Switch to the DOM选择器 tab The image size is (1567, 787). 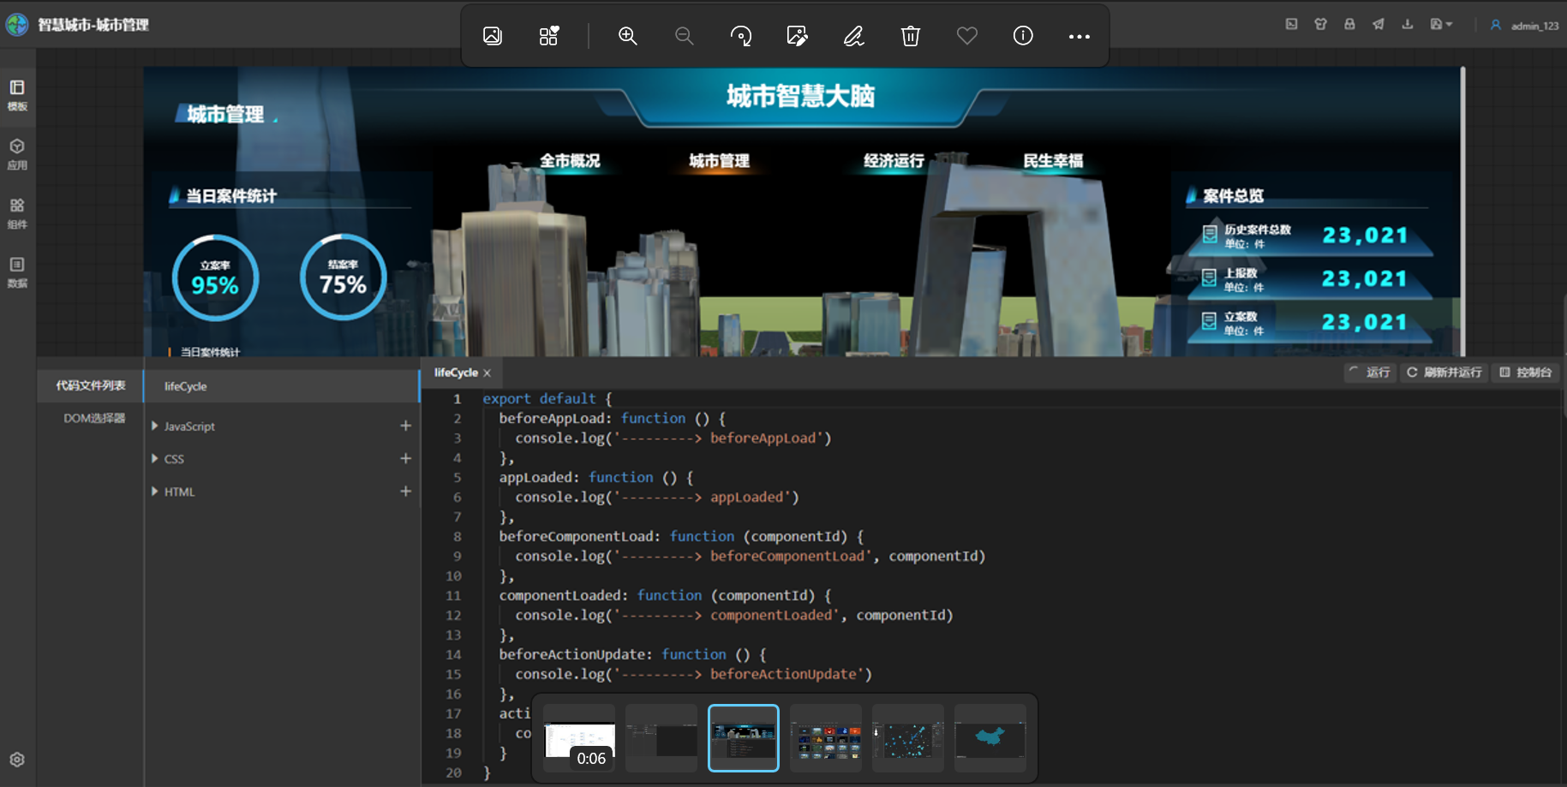[94, 419]
